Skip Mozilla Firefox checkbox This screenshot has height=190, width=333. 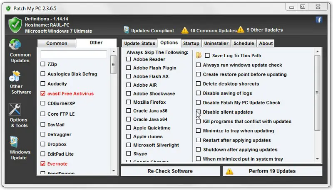tap(129, 102)
